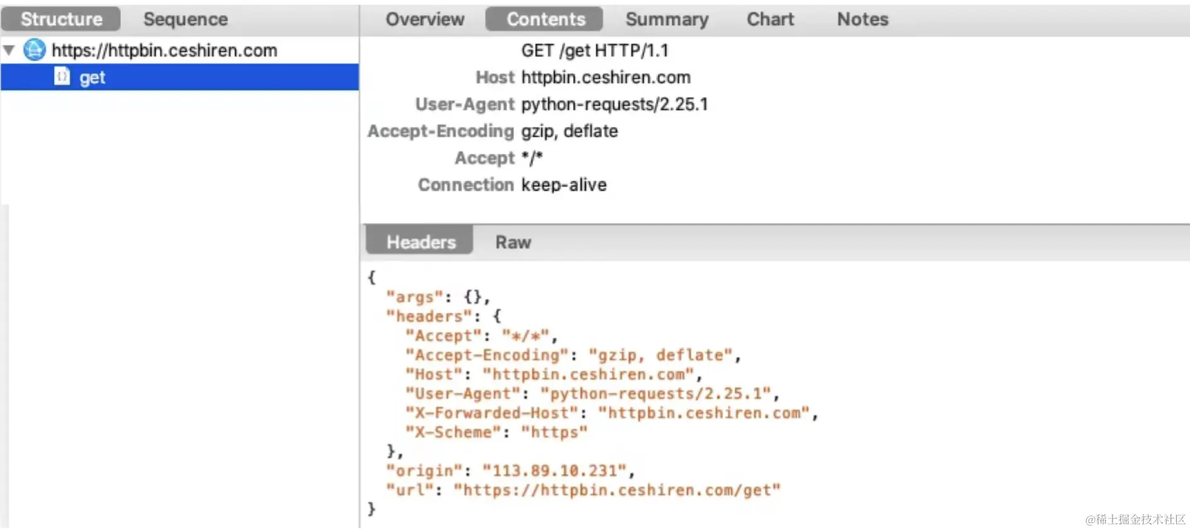Image resolution: width=1190 pixels, height=530 pixels.
Task: Switch to the Sequence tab
Action: [x=186, y=20]
